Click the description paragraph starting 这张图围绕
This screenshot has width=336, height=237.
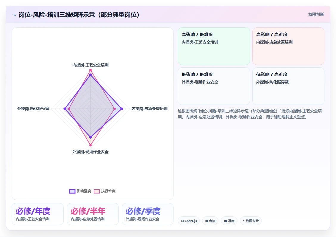250,114
